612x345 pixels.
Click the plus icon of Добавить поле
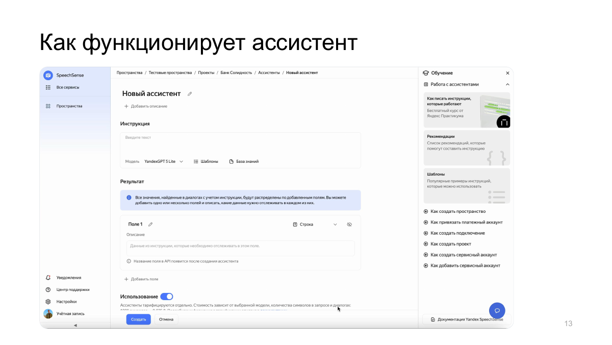point(126,279)
